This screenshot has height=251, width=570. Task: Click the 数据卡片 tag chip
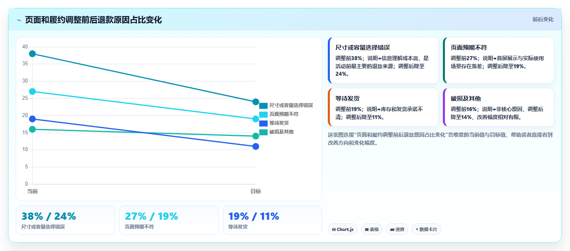pos(426,229)
